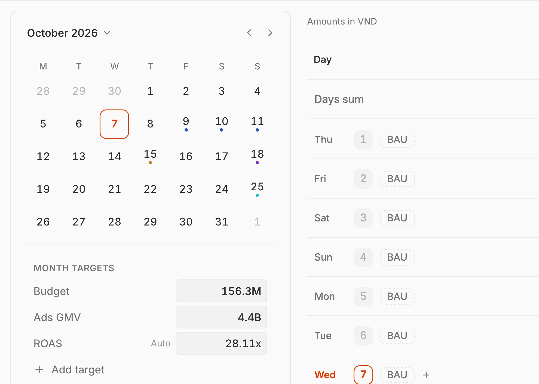This screenshot has height=384, width=539.
Task: Click day number 3 badge on Sat row
Action: pyautogui.click(x=363, y=218)
